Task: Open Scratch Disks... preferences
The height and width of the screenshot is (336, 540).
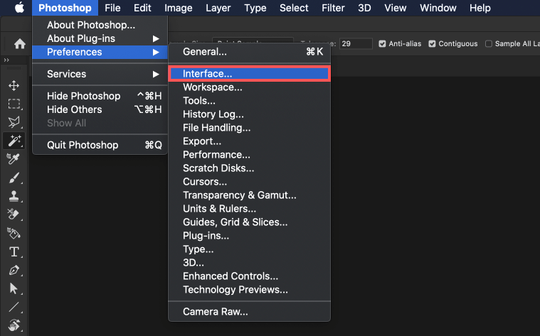Action: point(249,168)
